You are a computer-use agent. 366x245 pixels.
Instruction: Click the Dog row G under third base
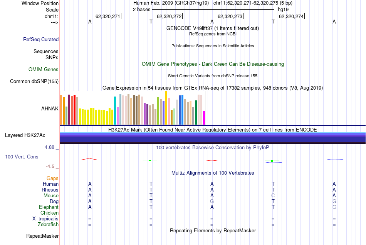[x=212, y=202]
